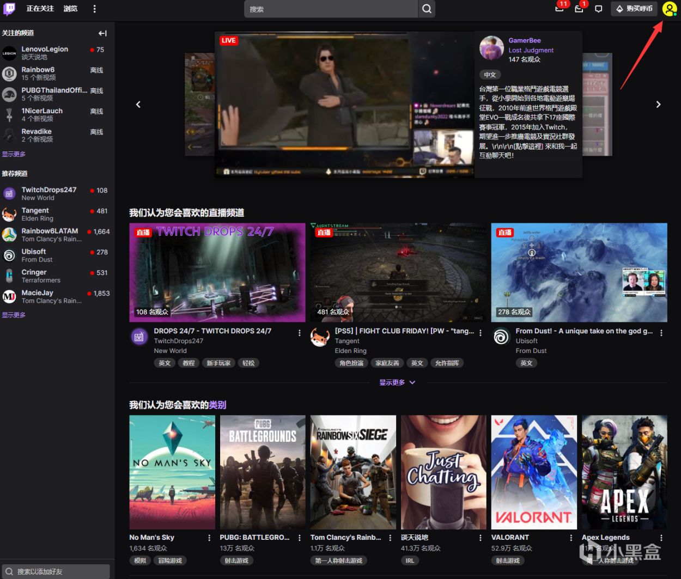Expand more recommended live channels (显示更多 chevron)

click(398, 382)
